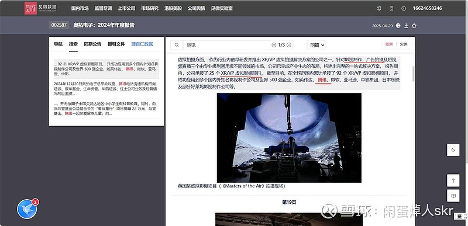Screen dimensions: 468x226
Task: Click the search match counter 1/3
Action: [x=281, y=46]
